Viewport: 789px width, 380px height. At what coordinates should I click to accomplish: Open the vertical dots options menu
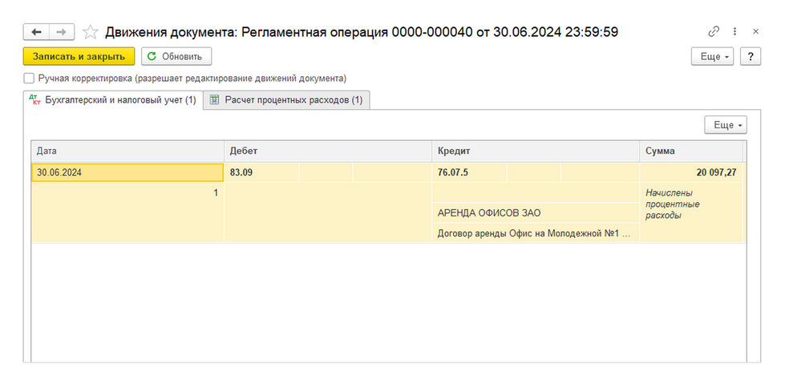(735, 31)
